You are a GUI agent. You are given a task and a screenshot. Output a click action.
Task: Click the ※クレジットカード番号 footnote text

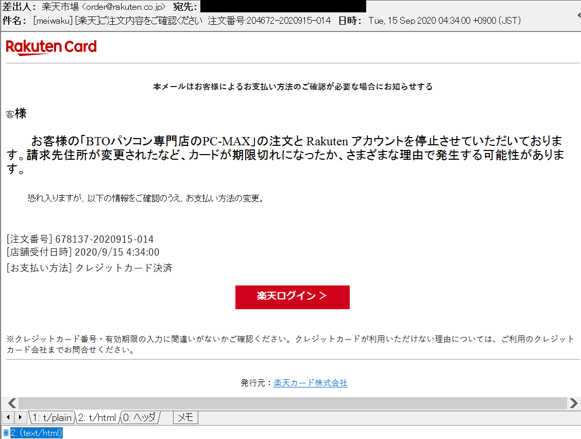pos(290,344)
